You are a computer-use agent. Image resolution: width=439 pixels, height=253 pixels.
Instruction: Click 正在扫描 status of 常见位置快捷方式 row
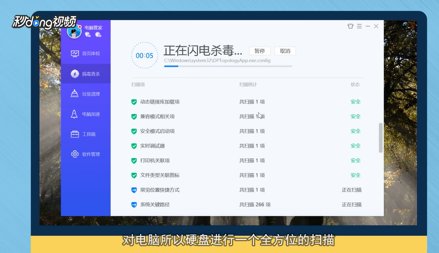(x=352, y=190)
